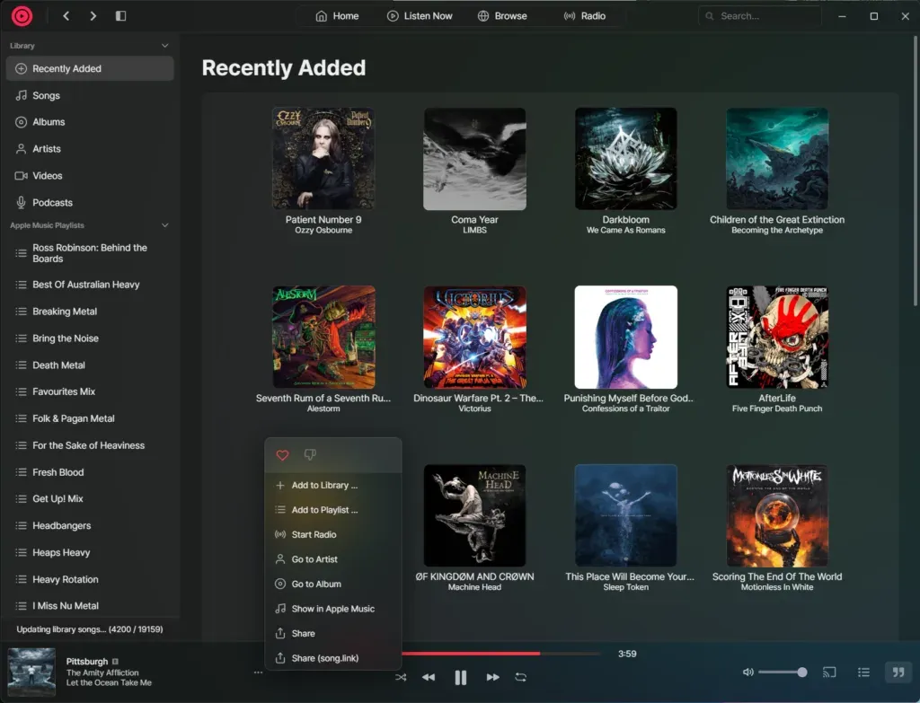Skip to the previous track

[429, 677]
